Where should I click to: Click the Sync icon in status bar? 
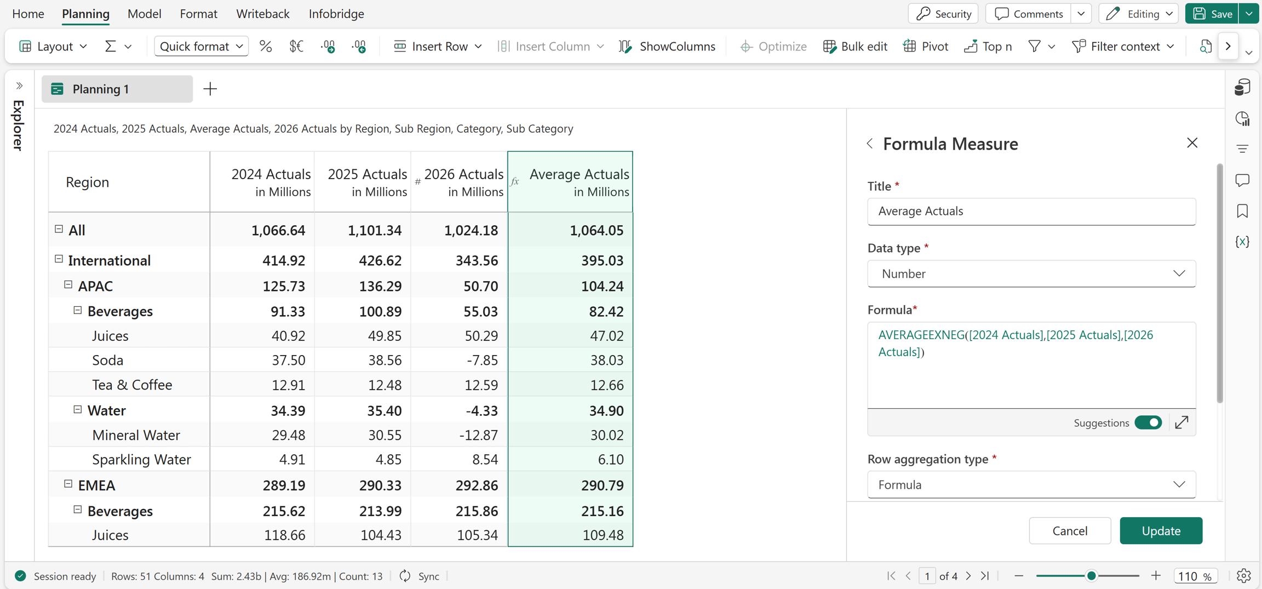[405, 576]
